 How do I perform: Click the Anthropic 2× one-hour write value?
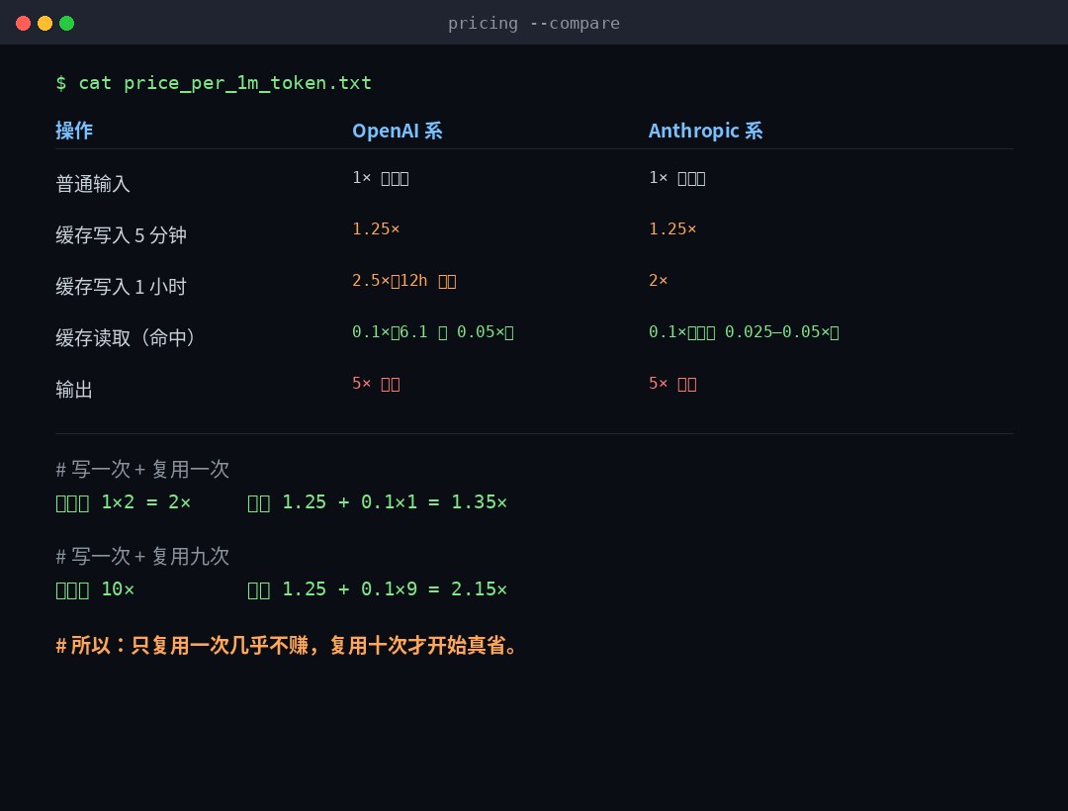click(x=658, y=281)
